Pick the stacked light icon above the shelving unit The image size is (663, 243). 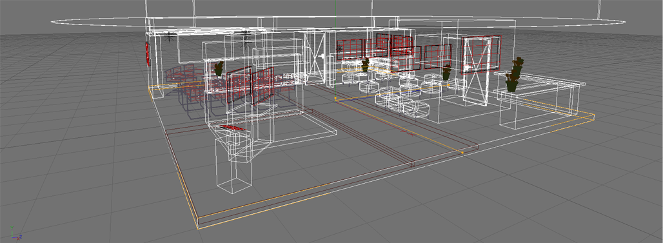coord(244,38)
